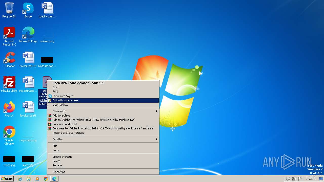324x182 pixels.
Task: Open the Edge taskbar button
Action: coord(54,179)
